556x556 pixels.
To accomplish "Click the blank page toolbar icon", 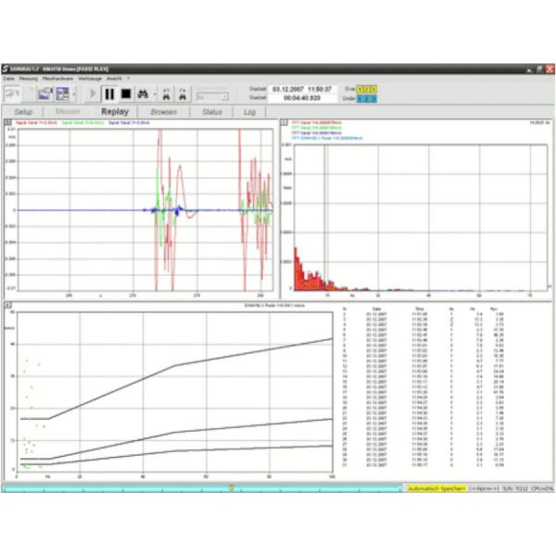I will [x=31, y=94].
